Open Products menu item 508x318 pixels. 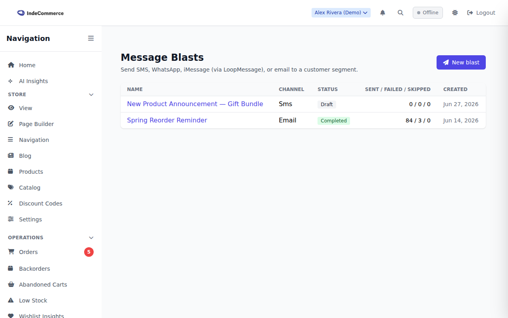(x=51, y=172)
